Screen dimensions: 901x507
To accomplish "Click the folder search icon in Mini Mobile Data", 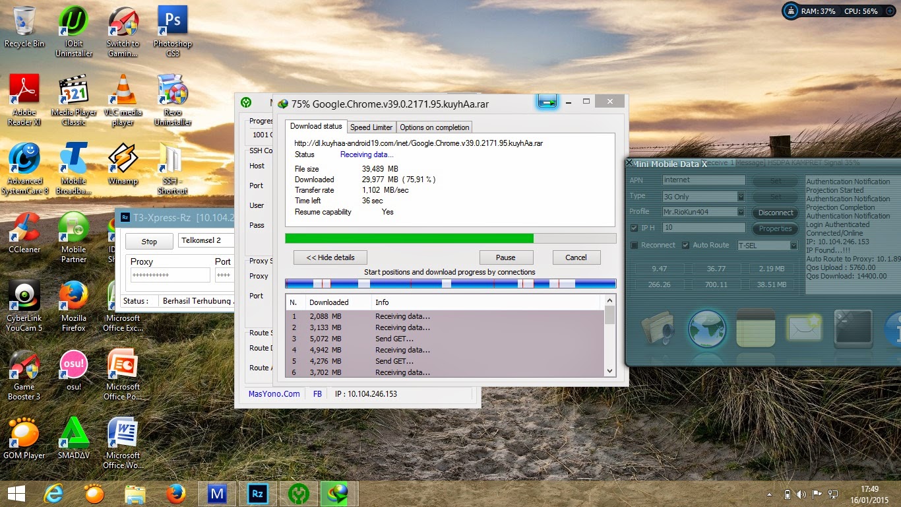I will [658, 328].
